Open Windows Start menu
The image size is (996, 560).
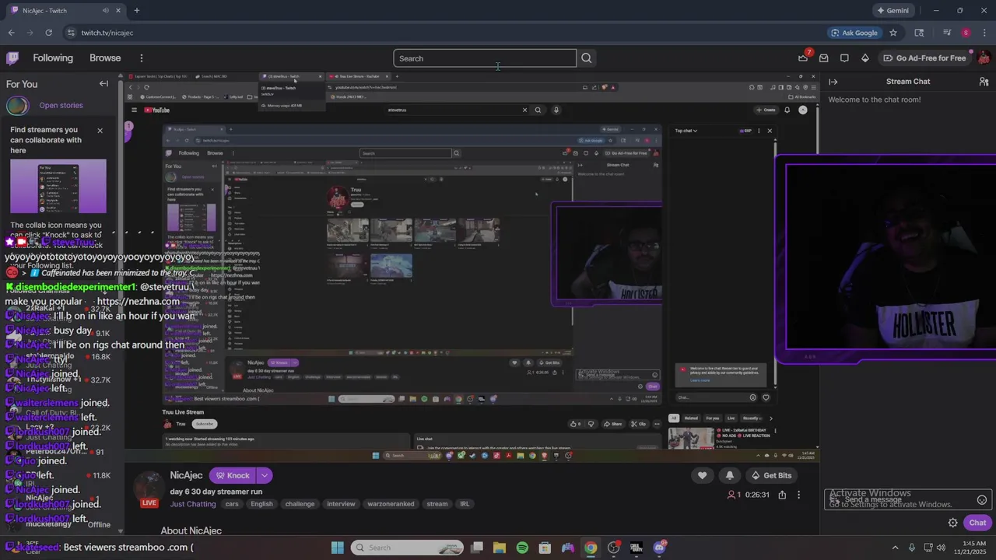pos(338,548)
